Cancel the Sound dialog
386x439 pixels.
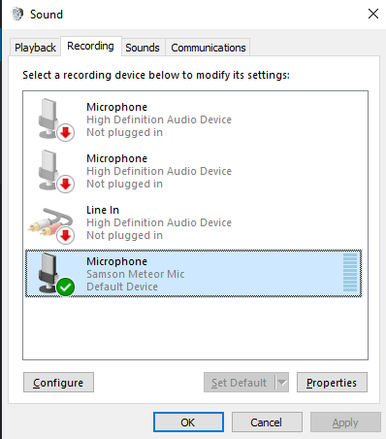(x=267, y=422)
